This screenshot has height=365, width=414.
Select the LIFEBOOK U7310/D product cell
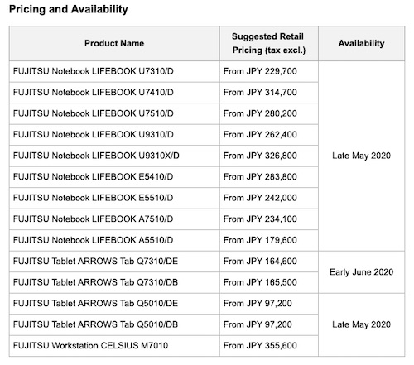[x=114, y=71]
